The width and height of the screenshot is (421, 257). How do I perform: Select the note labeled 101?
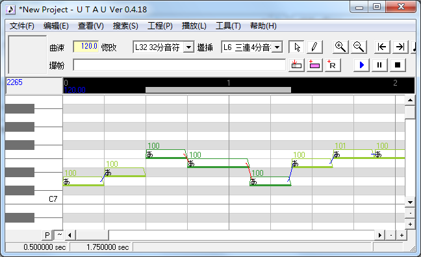353,154
